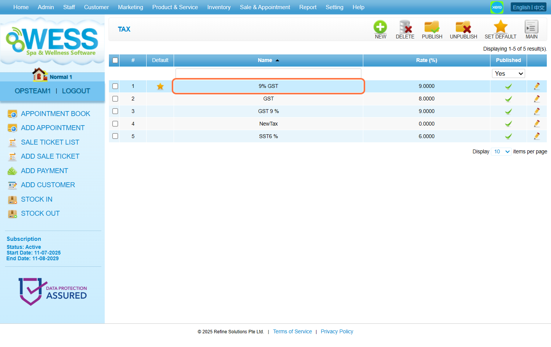Click the UNPUBLISH folder icon
The image size is (551, 347).
(463, 27)
